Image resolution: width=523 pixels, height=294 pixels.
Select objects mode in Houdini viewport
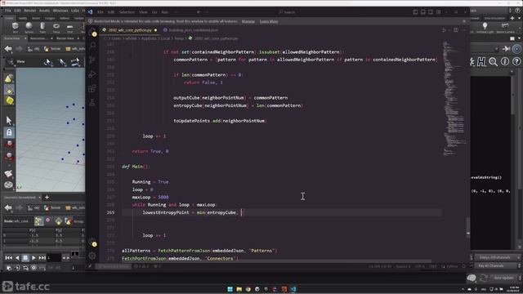pos(9,78)
